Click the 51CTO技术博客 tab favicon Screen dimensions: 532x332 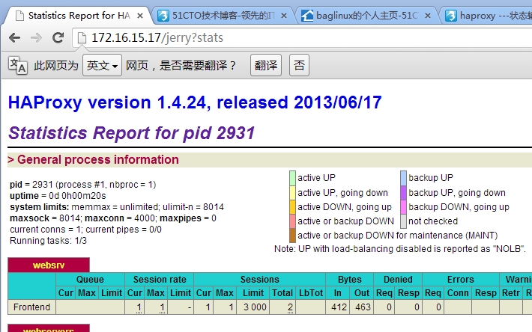click(x=163, y=16)
